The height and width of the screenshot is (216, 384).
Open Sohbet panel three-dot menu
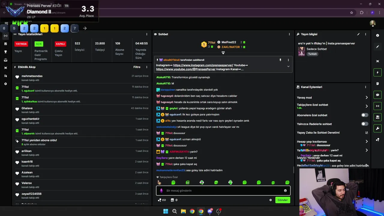click(x=289, y=34)
